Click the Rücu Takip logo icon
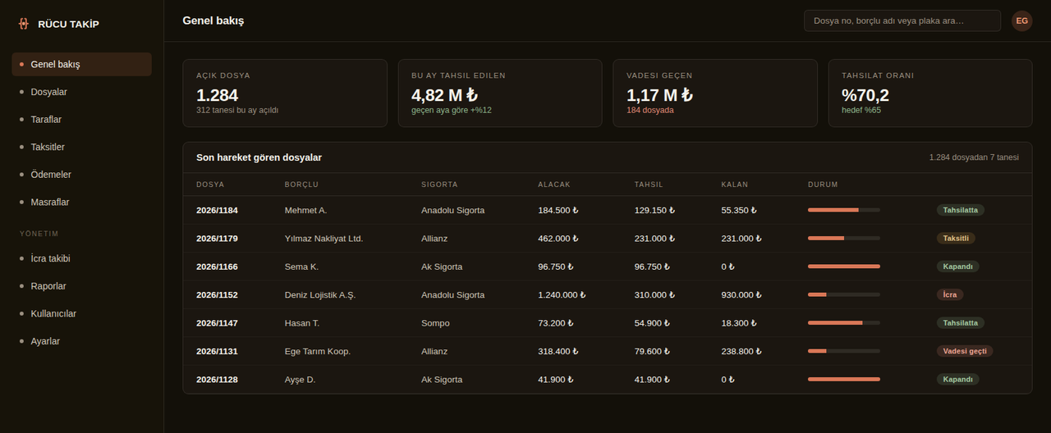 (23, 24)
